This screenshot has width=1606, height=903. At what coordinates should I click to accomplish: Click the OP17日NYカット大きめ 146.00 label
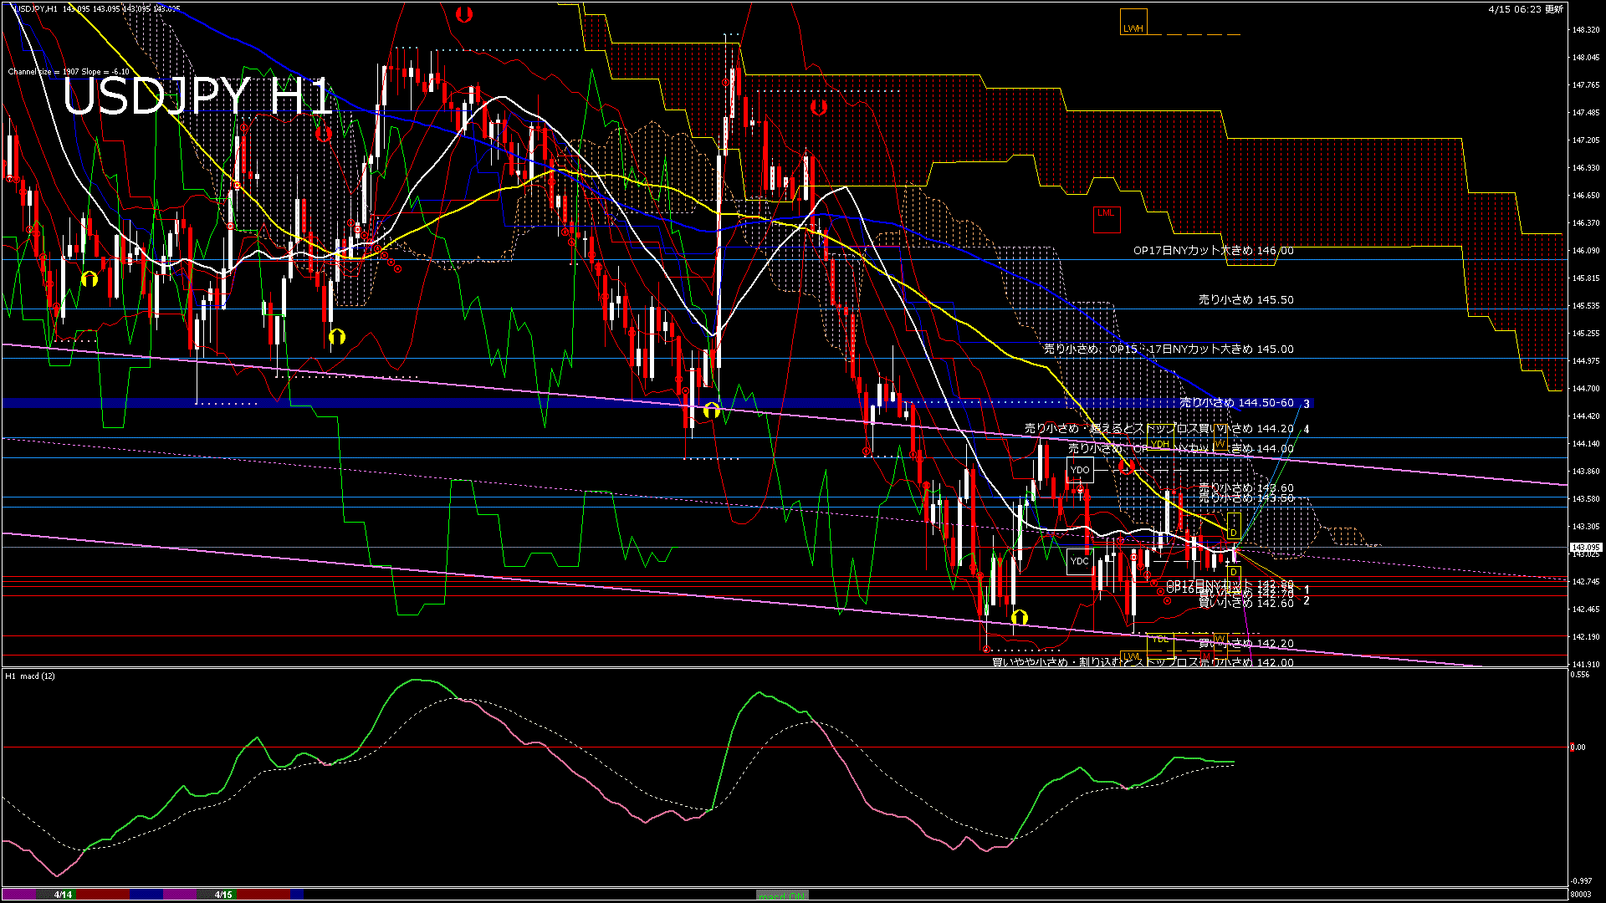[1213, 250]
